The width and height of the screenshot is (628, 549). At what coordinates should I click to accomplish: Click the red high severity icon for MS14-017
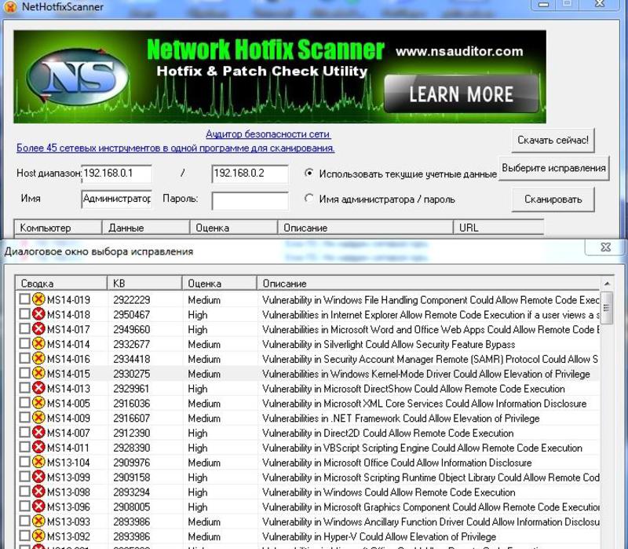[38, 328]
